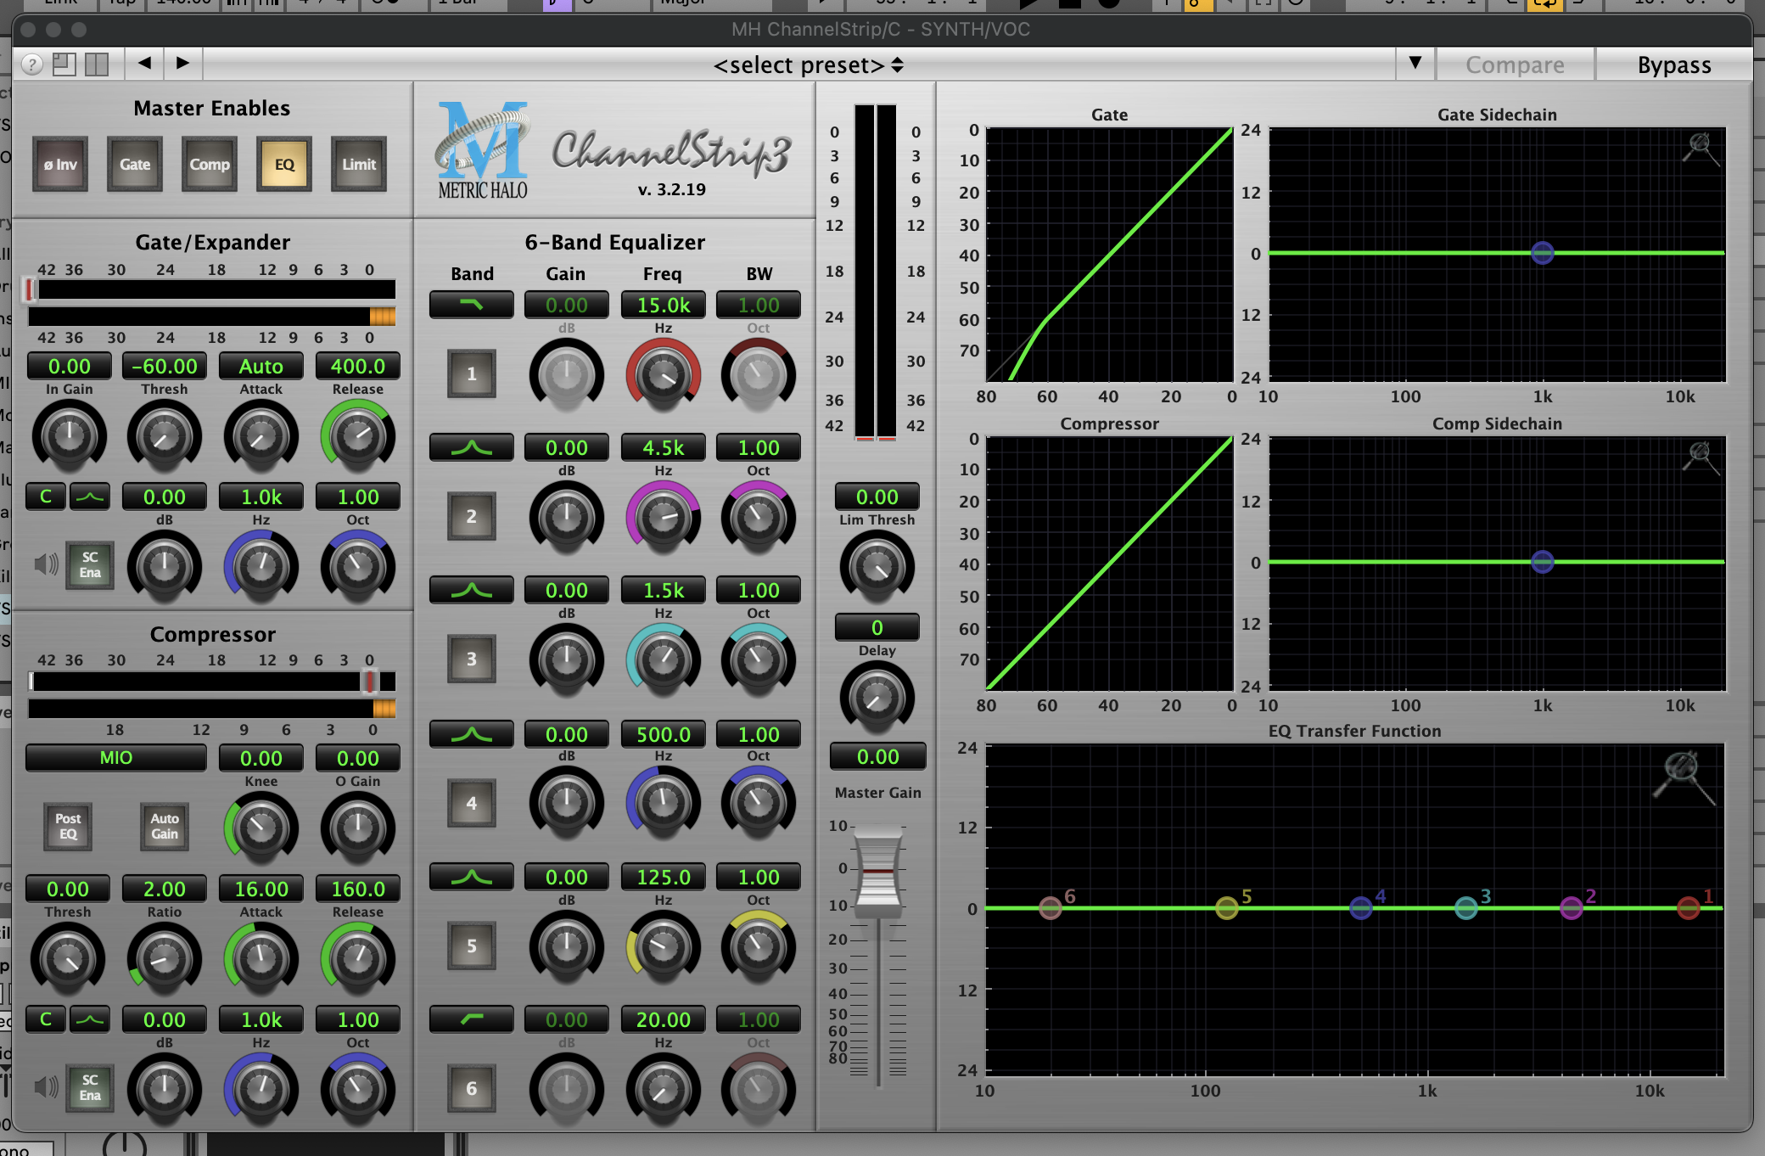Open band 2 filter type selector
The image size is (1765, 1156).
pos(471,447)
